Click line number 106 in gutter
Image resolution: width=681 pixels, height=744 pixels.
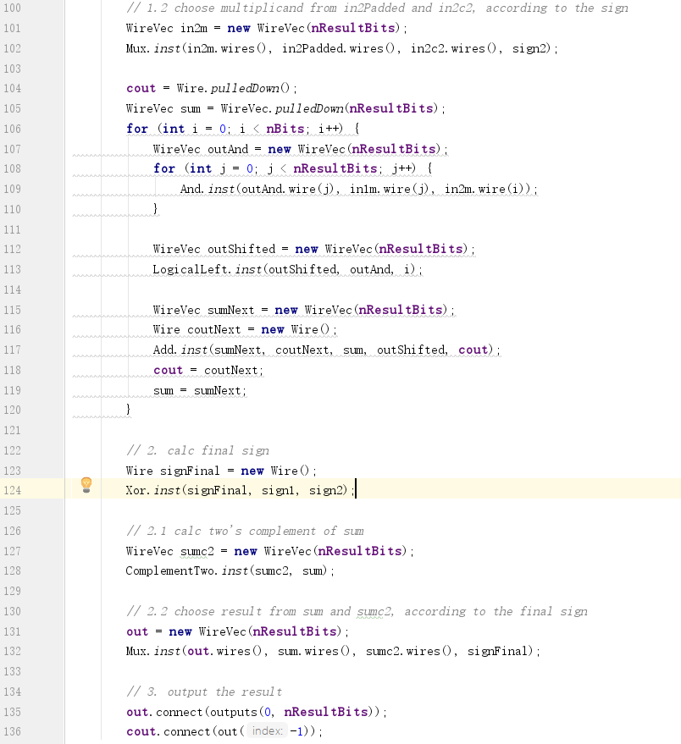[x=13, y=129]
